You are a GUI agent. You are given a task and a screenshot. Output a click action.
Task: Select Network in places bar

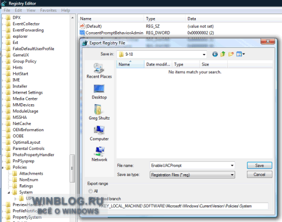tap(99, 154)
